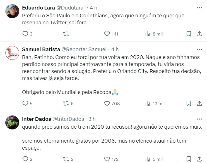207x163 pixels.
Task: View analytics for Eduardo Lara's 8 mil views
Action: 148,34
